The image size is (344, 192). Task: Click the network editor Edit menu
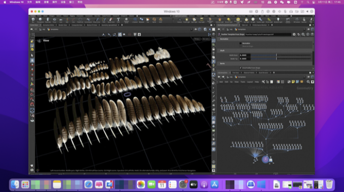click(226, 82)
